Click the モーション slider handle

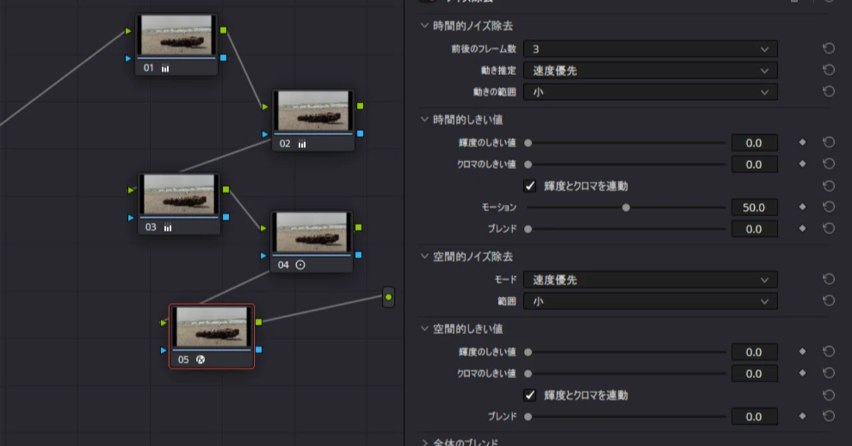tap(626, 208)
